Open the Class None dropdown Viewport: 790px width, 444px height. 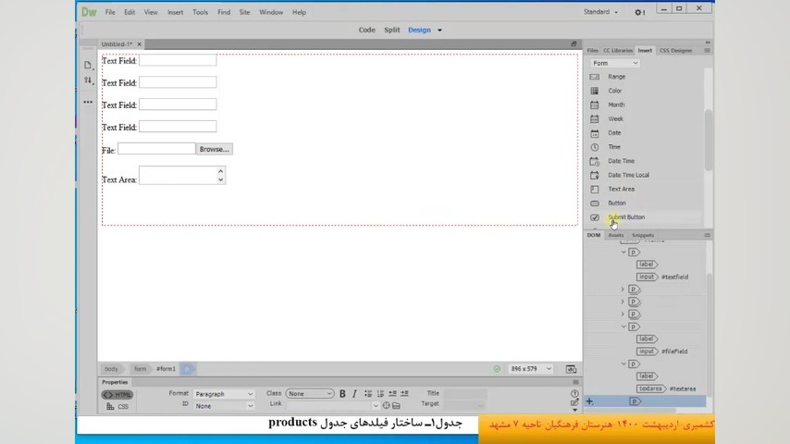[x=310, y=394]
